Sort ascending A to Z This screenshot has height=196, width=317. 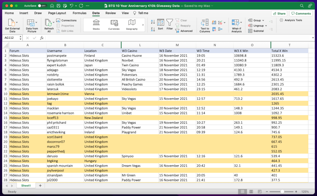point(153,22)
